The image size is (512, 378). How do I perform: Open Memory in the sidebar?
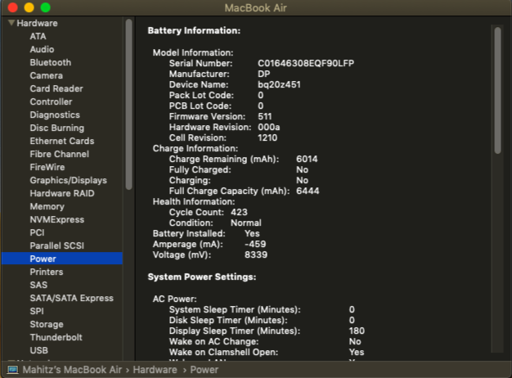pos(47,206)
